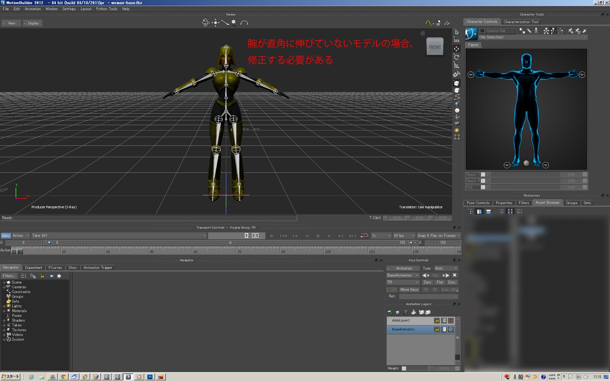This screenshot has width=610, height=381.
Task: Open the Animation menu
Action: coord(33,9)
